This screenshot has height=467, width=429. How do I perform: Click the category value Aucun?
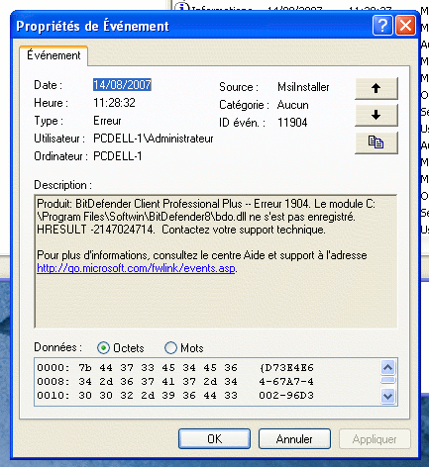pyautogui.click(x=293, y=105)
